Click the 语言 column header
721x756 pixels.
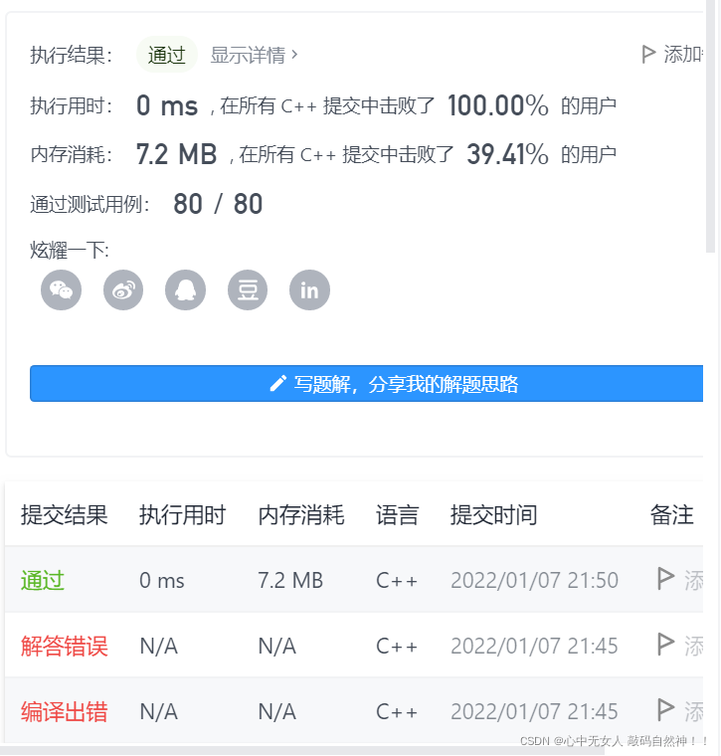click(397, 515)
